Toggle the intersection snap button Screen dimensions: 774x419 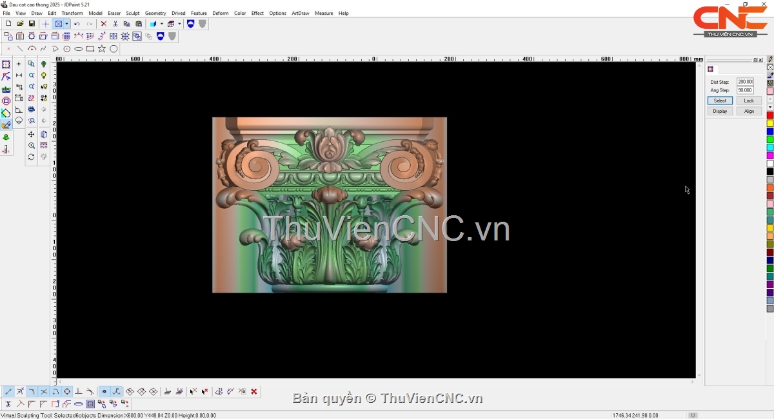click(44, 391)
